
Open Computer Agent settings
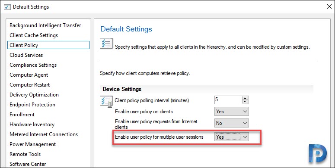(29, 75)
